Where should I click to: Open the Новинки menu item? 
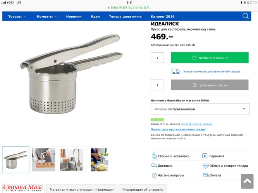74,16
